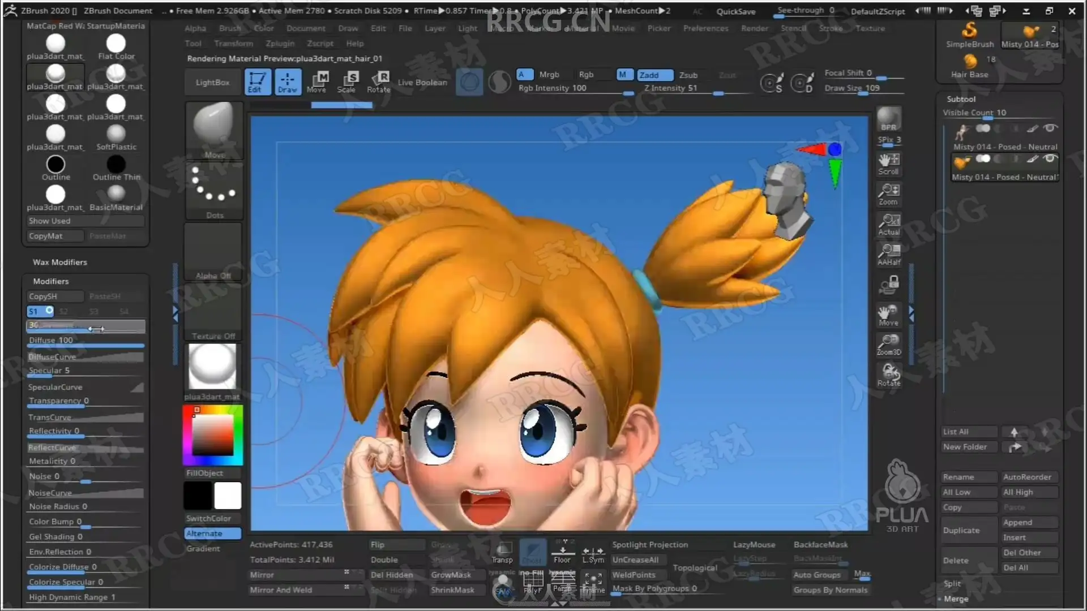Screen dimensions: 1087x611
Task: Click the Zoom3D navigation icon
Action: pos(889,344)
